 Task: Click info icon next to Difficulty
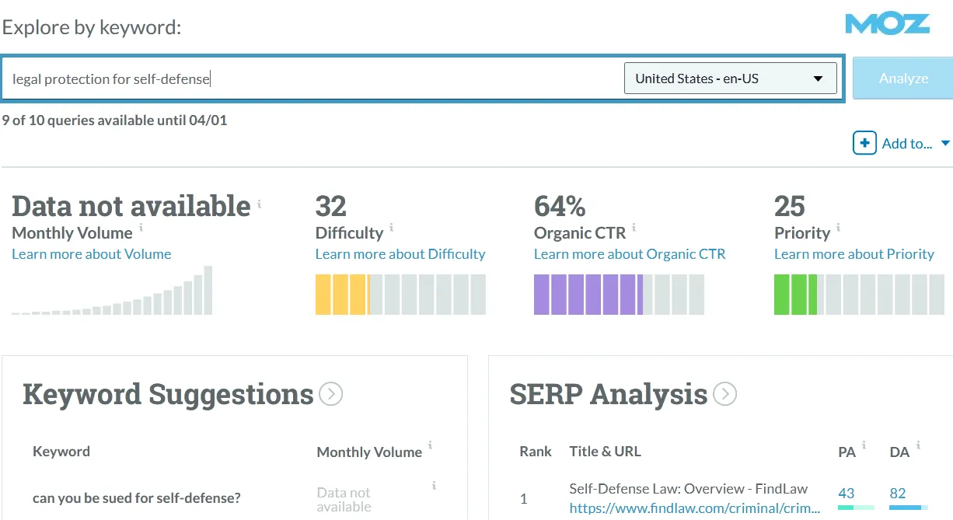(391, 228)
